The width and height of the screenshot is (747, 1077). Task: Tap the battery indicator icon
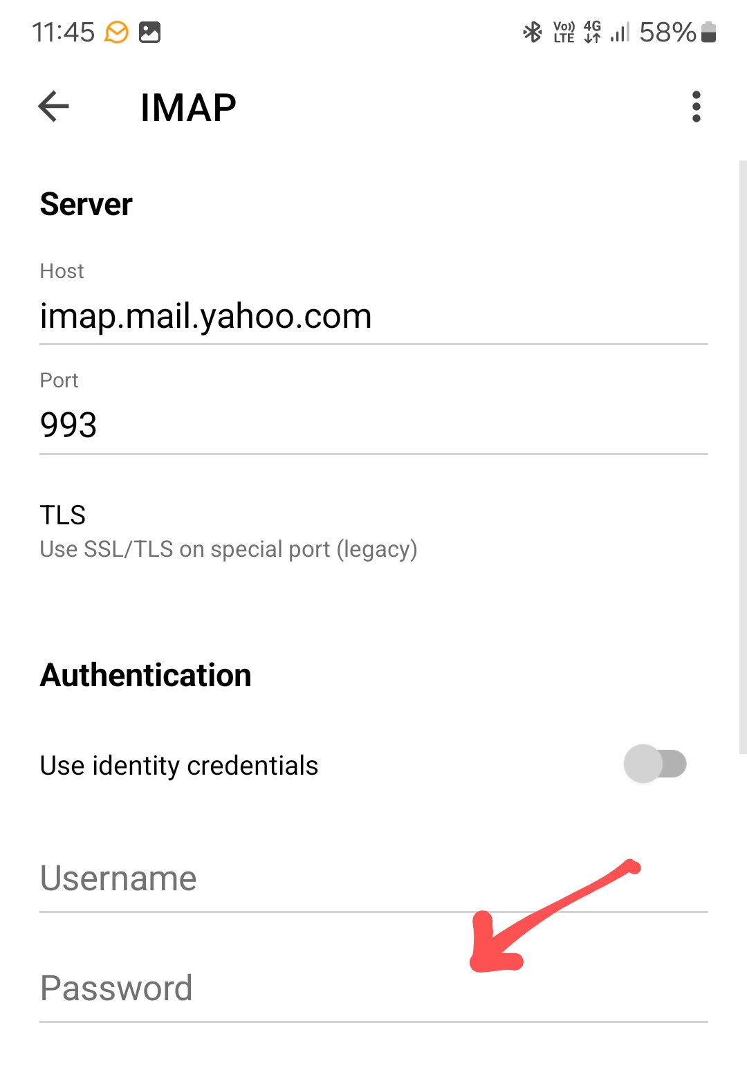[708, 32]
